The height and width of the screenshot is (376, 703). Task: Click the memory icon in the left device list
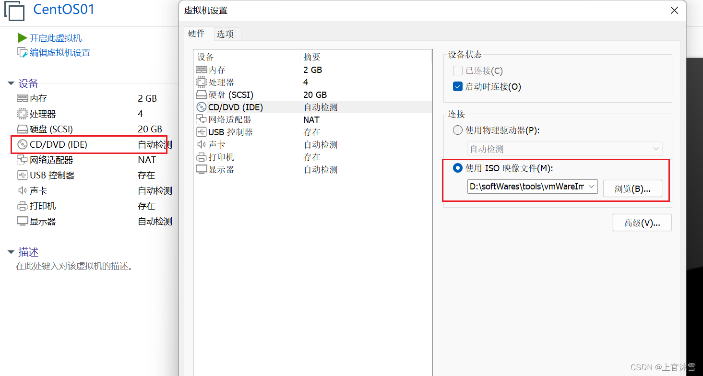[23, 98]
